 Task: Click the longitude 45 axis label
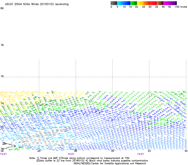[186, 151]
